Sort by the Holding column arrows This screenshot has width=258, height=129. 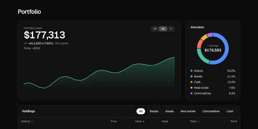[32, 122]
